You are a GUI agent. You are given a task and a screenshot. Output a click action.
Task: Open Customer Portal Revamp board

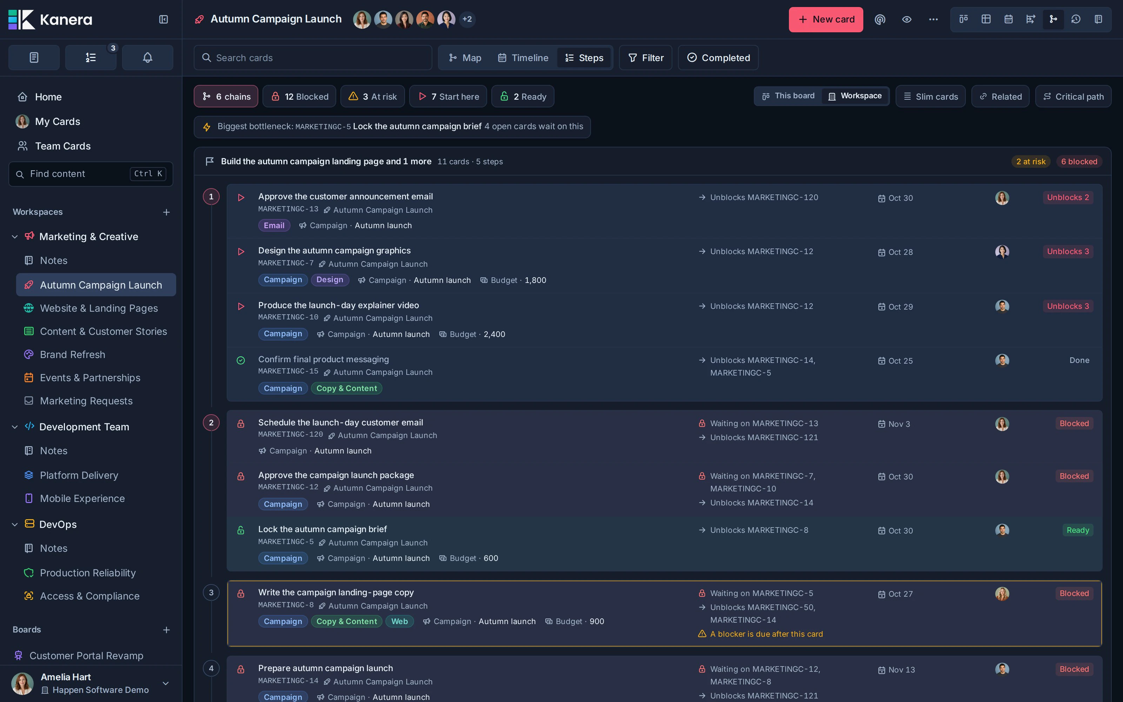pos(91,656)
